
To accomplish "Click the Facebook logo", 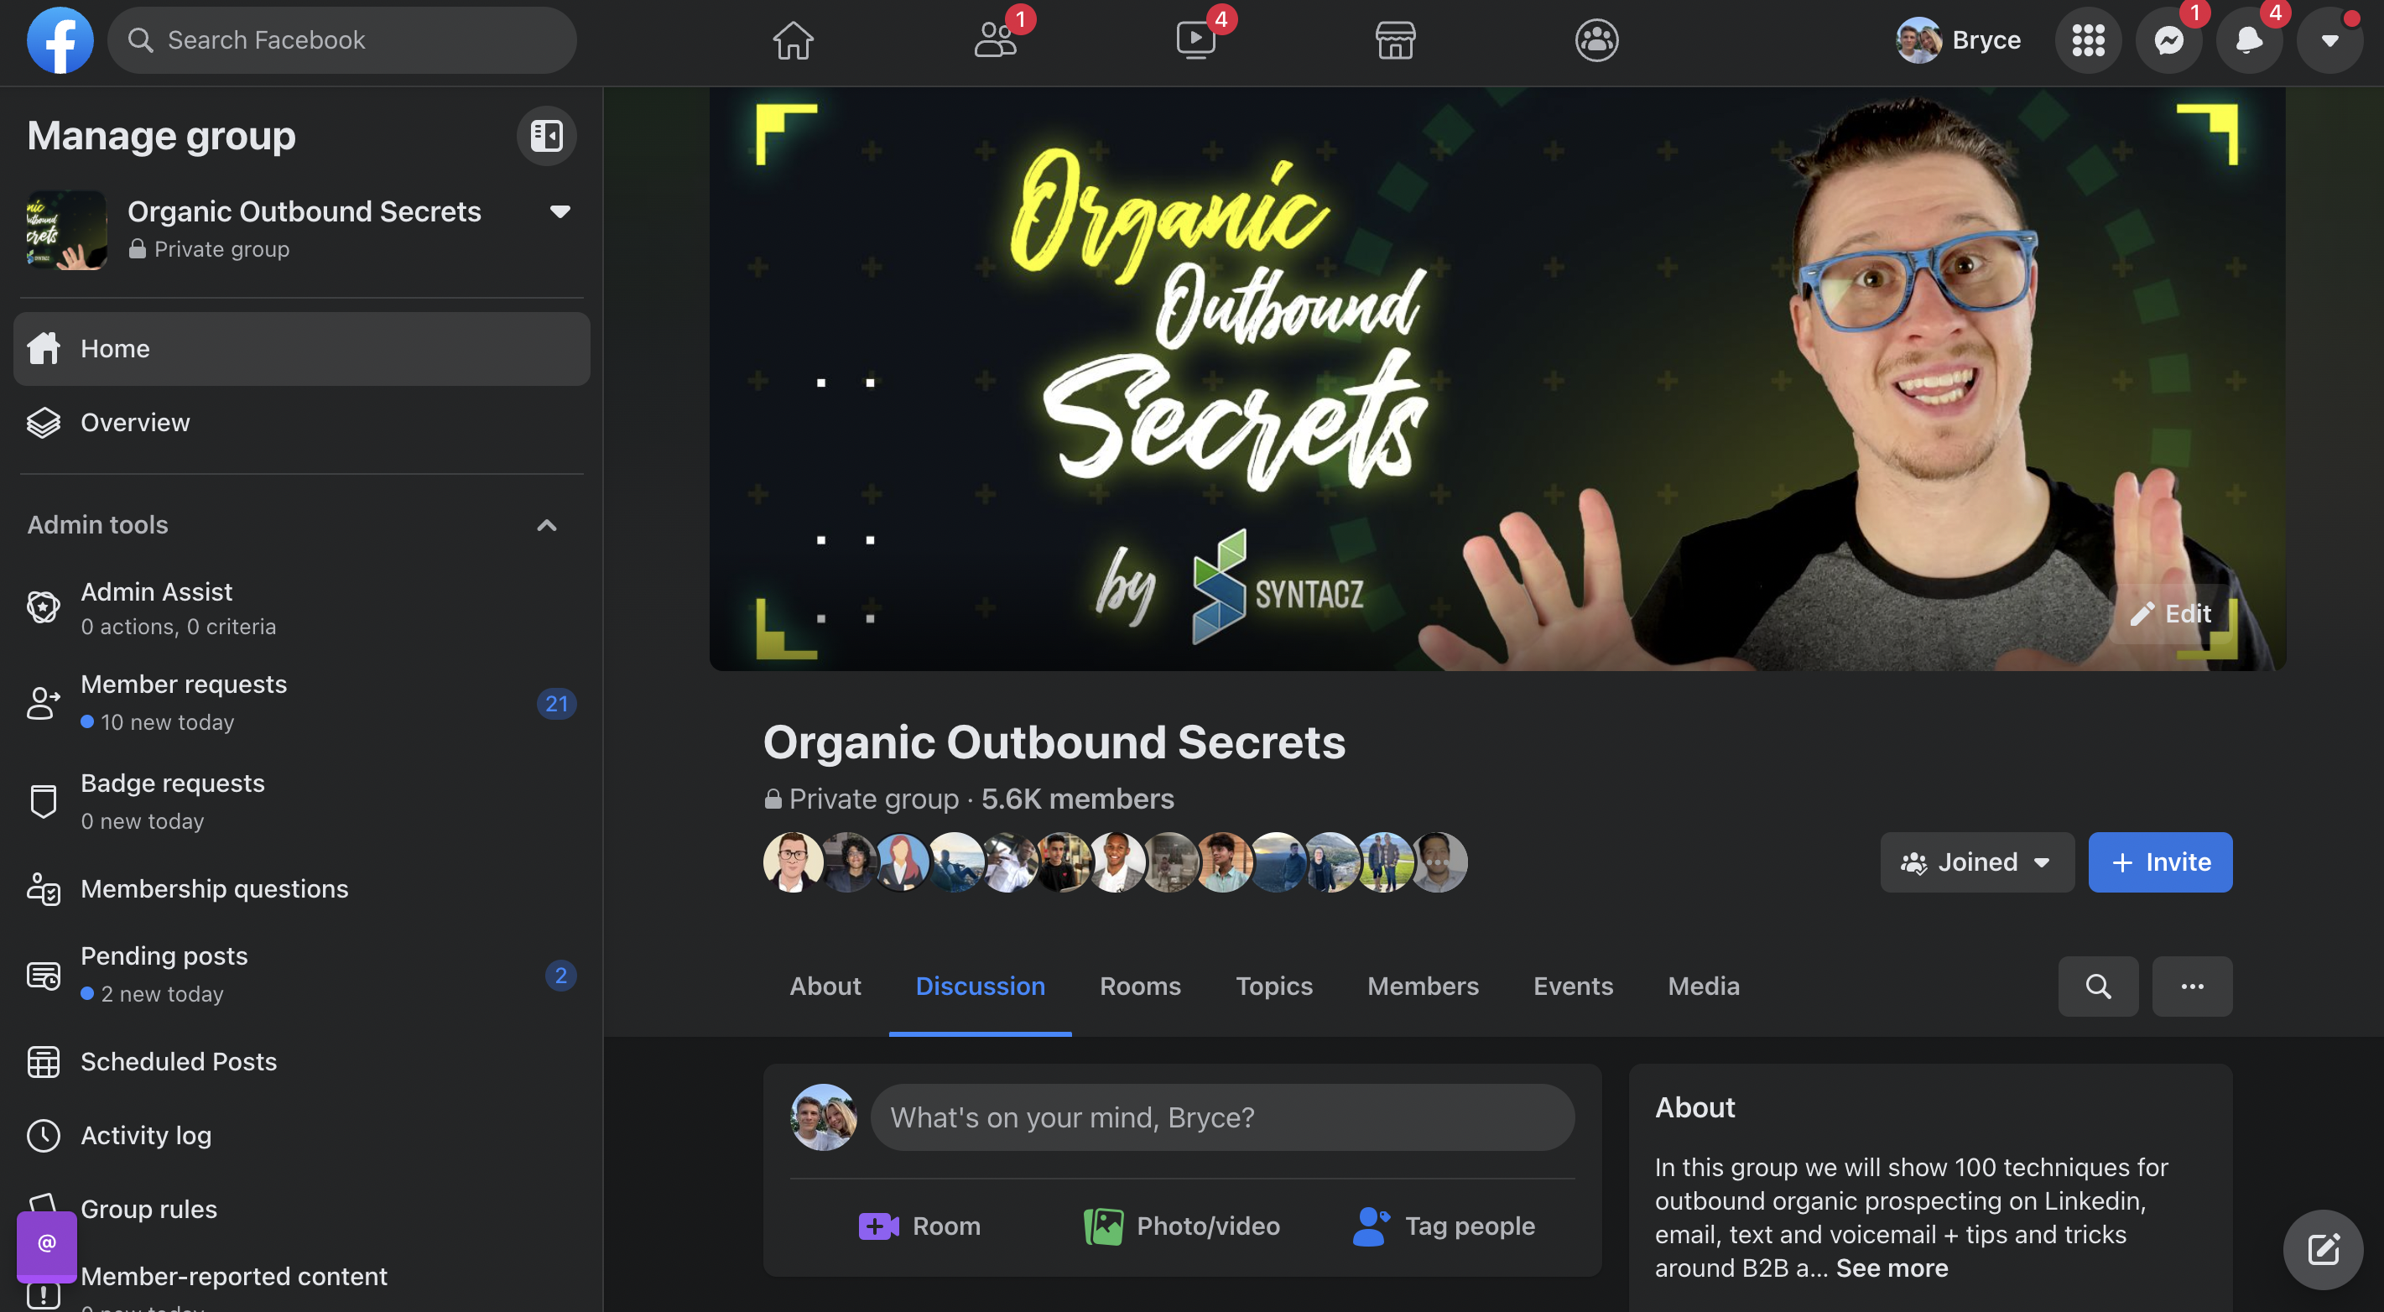I will pos(60,39).
